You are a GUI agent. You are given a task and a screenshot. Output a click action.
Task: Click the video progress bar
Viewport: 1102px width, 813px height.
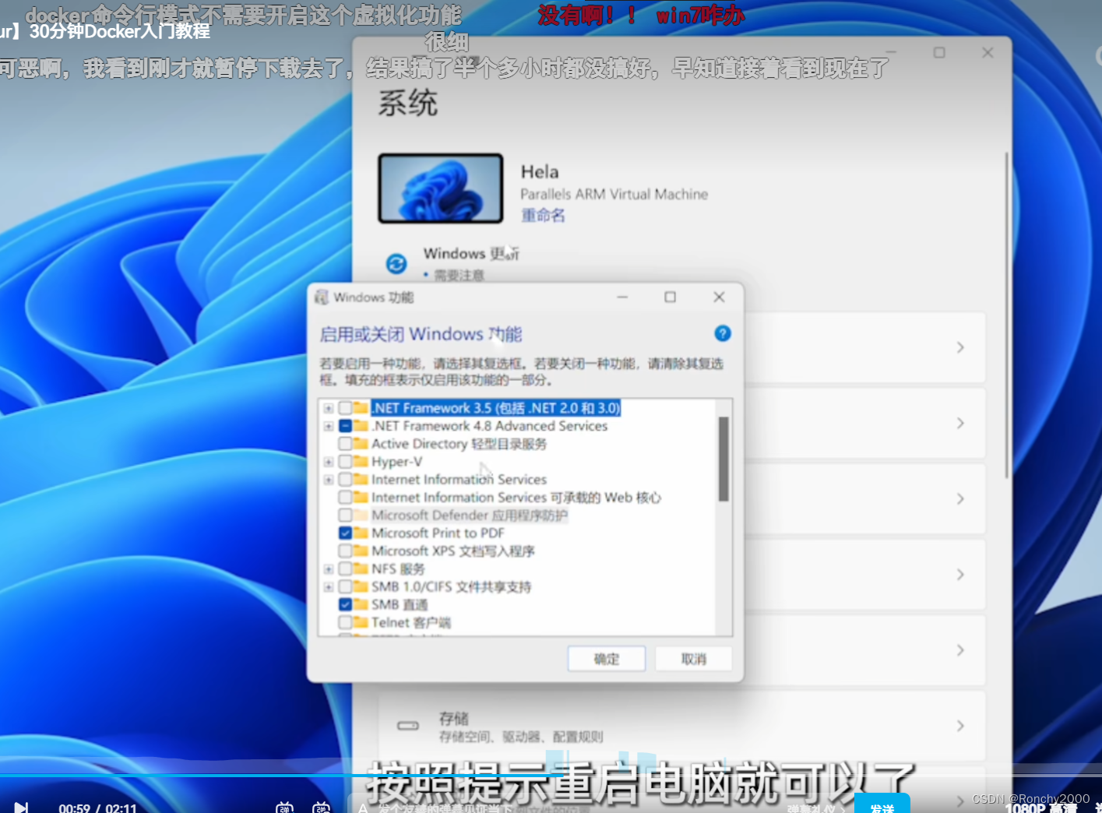coord(551,776)
